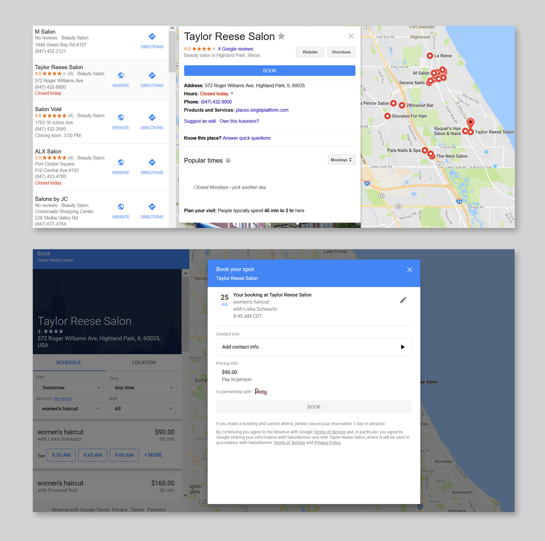Screen dimensions: 545x541
Task: Save Taylor Reese Salon with star icon
Action: (282, 36)
